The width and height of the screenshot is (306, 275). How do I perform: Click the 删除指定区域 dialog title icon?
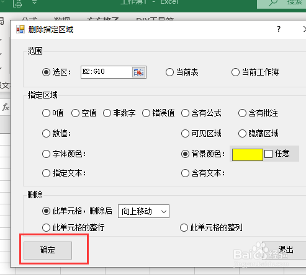(20, 29)
